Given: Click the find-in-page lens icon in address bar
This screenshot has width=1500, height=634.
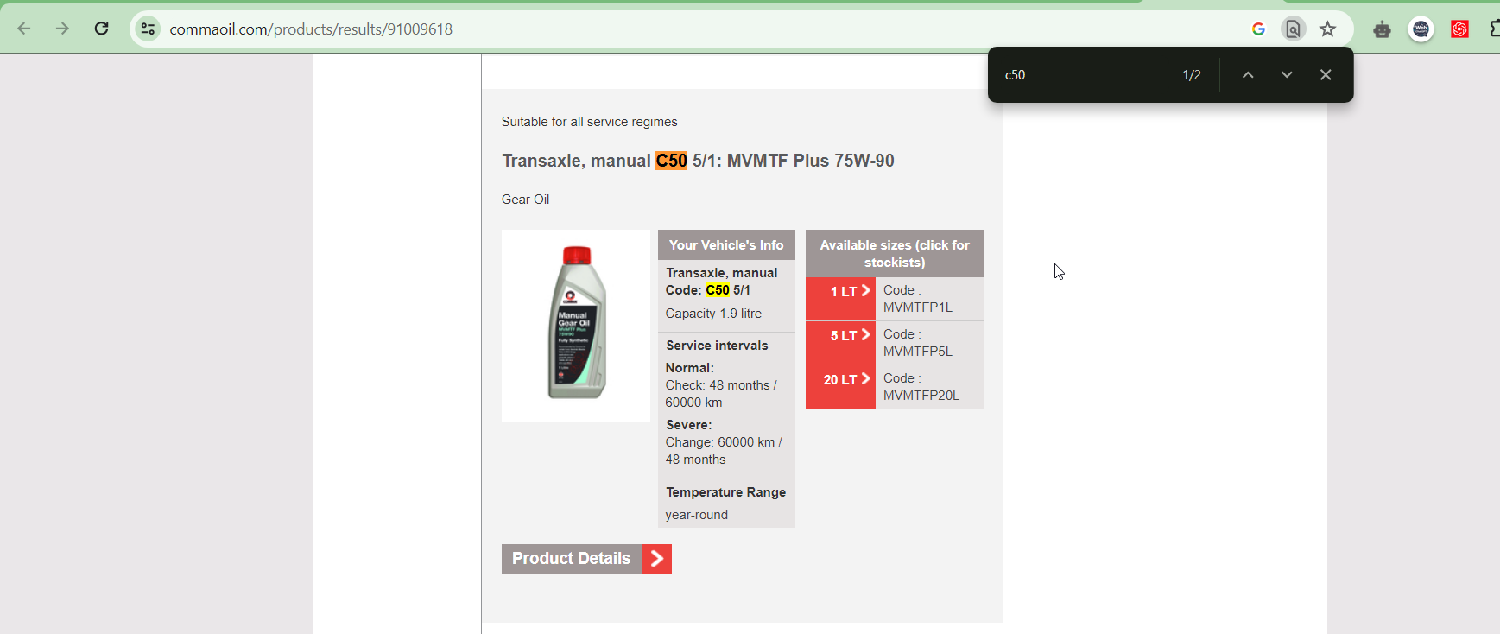Looking at the screenshot, I should [x=1293, y=29].
